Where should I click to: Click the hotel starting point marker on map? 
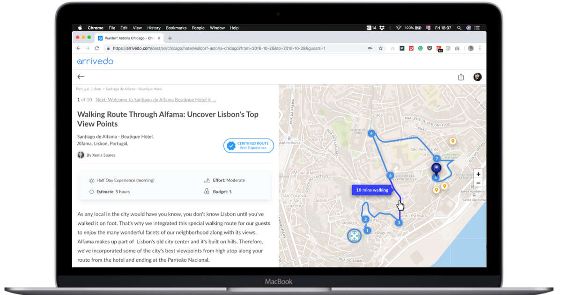354,236
